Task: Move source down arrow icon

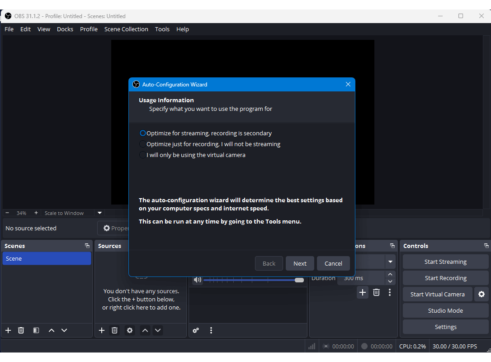Action: (158, 330)
